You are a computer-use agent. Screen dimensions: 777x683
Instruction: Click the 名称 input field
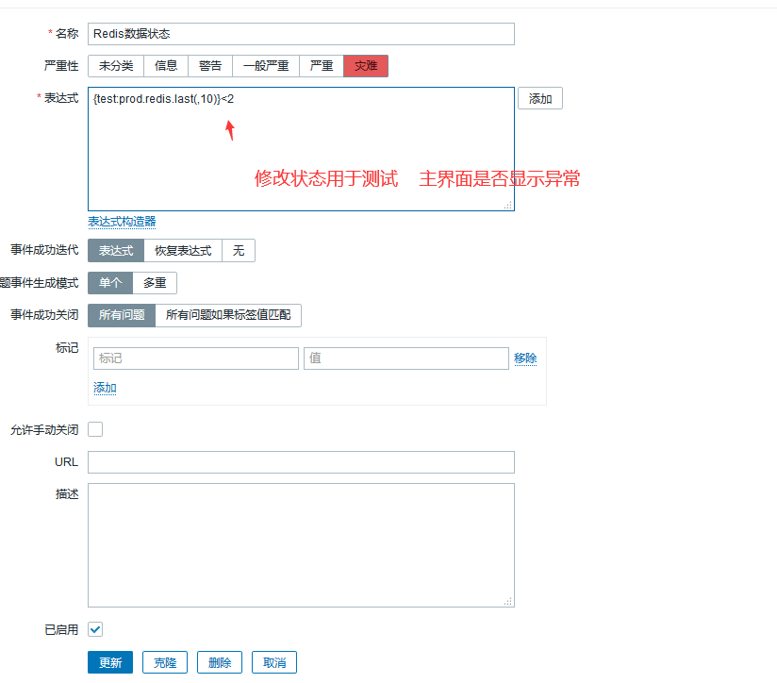coord(301,34)
